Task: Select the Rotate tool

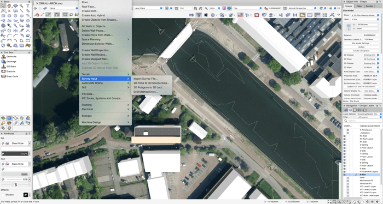Action: click(x=9, y=31)
